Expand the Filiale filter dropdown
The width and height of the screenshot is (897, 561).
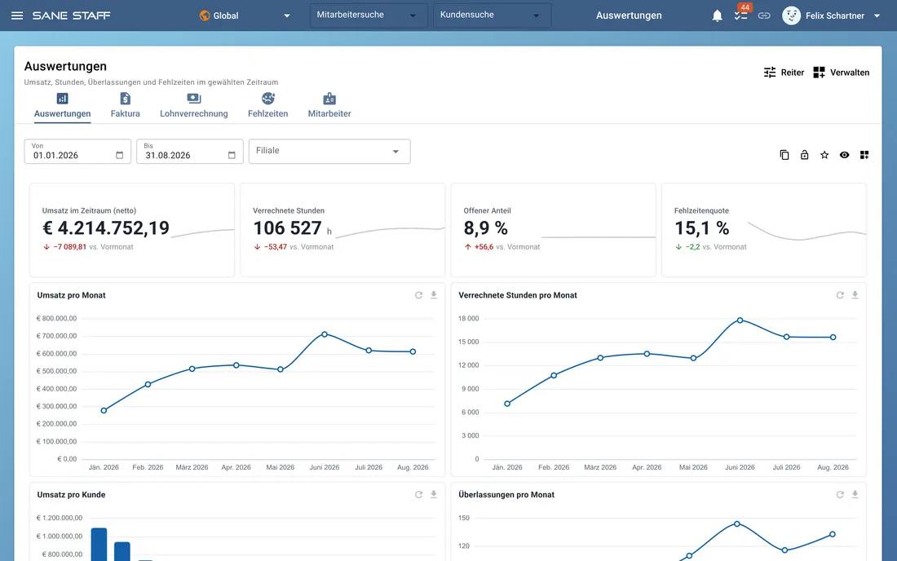pos(329,152)
